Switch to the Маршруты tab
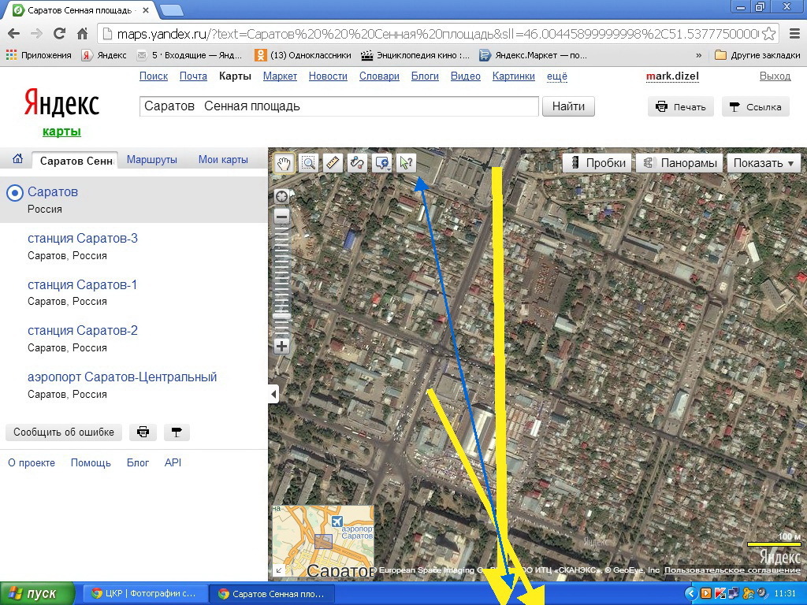The height and width of the screenshot is (605, 807). (x=152, y=159)
